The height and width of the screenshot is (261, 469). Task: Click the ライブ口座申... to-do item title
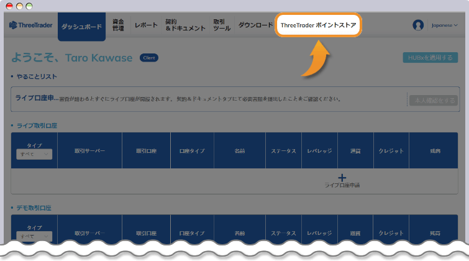coord(37,98)
